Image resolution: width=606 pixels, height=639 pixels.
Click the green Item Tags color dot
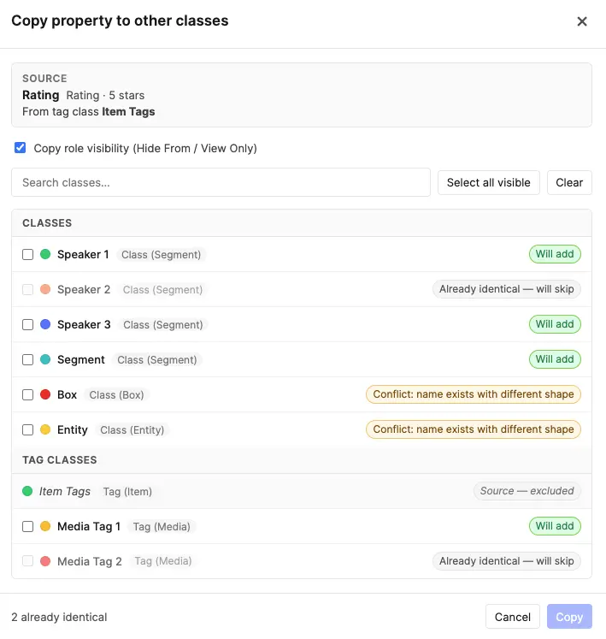(27, 491)
